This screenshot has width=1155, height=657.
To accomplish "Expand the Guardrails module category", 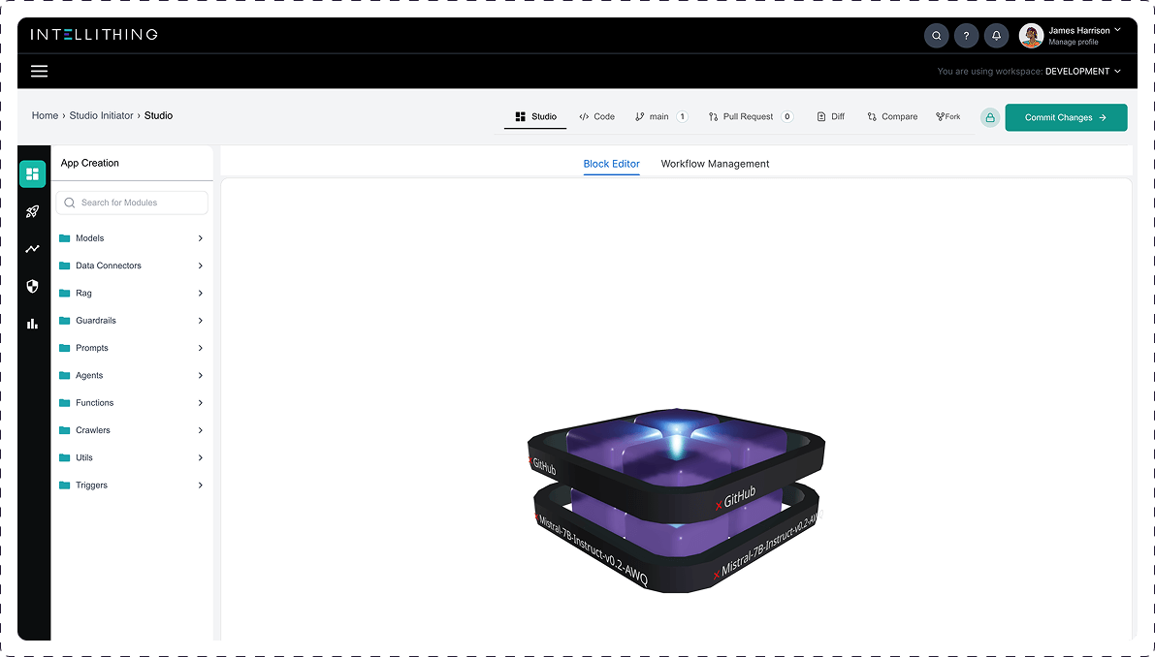I will (131, 321).
